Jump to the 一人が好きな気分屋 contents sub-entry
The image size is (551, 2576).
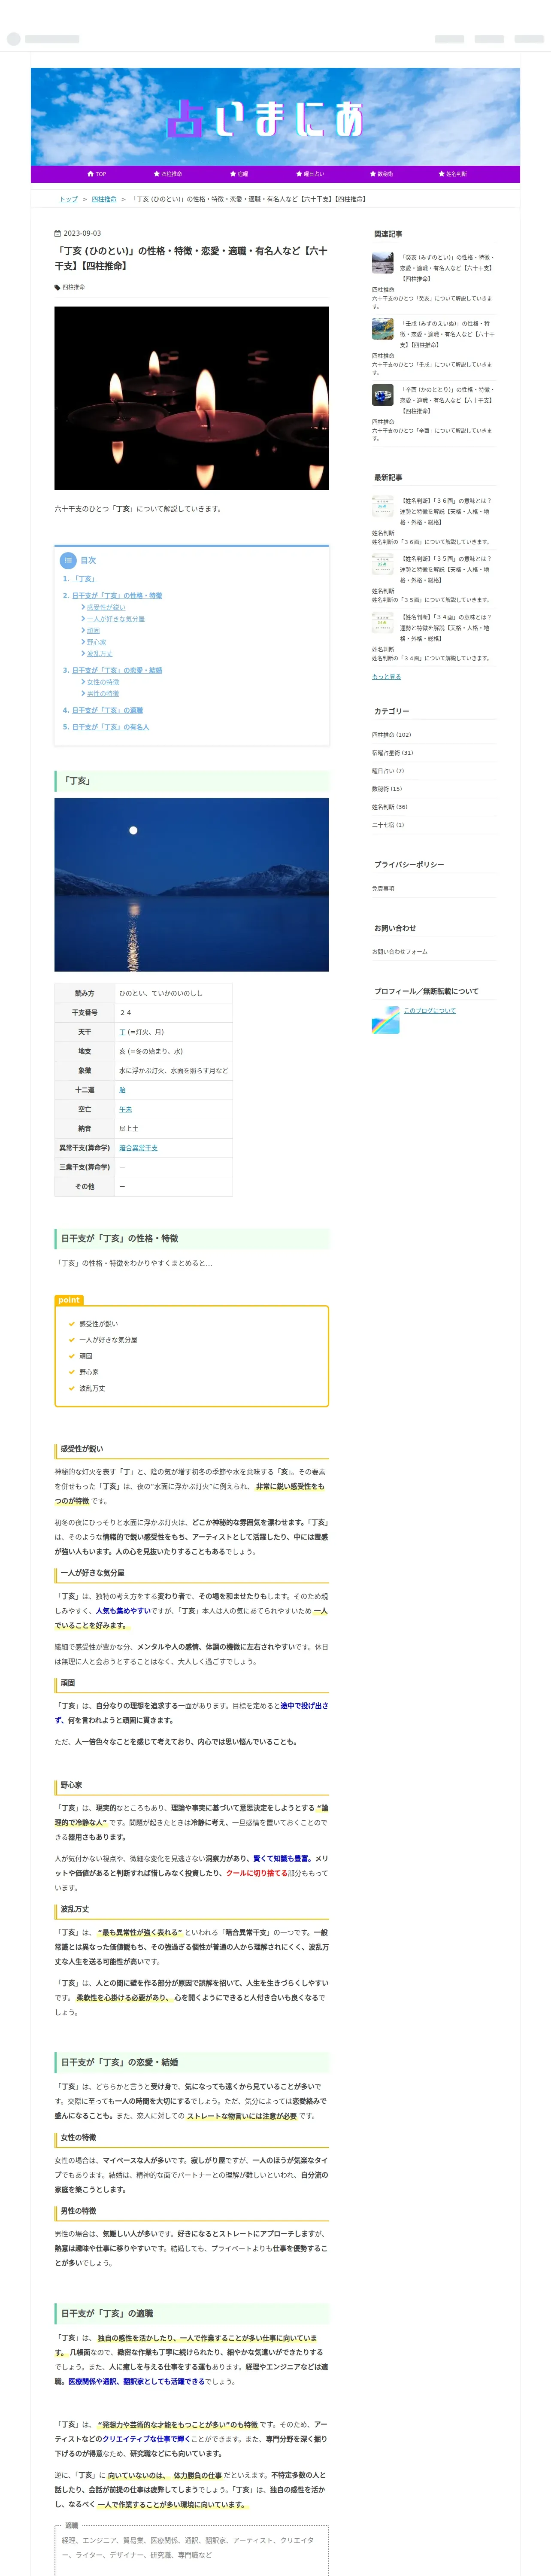[116, 619]
